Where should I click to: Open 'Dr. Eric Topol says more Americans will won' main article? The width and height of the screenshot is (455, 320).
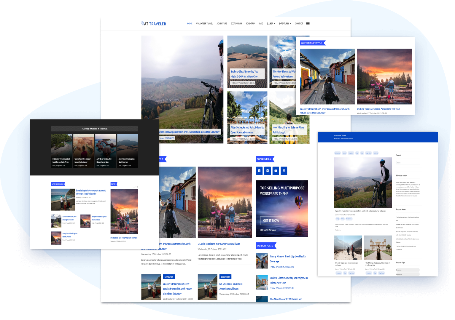click(x=219, y=244)
